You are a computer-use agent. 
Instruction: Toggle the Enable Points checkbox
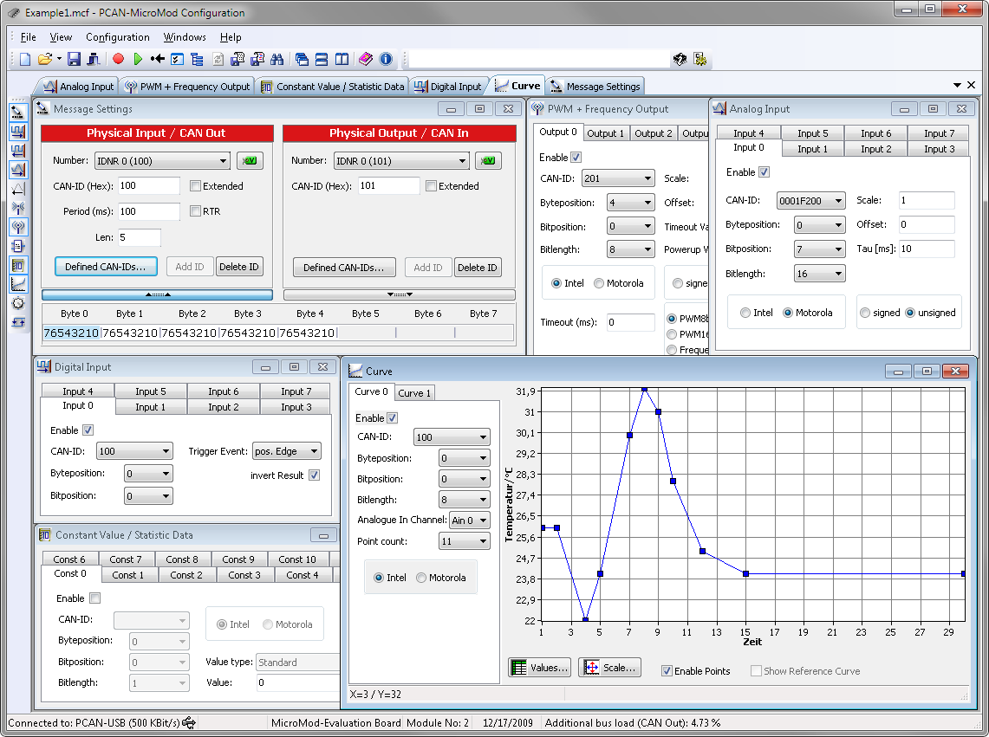click(667, 671)
